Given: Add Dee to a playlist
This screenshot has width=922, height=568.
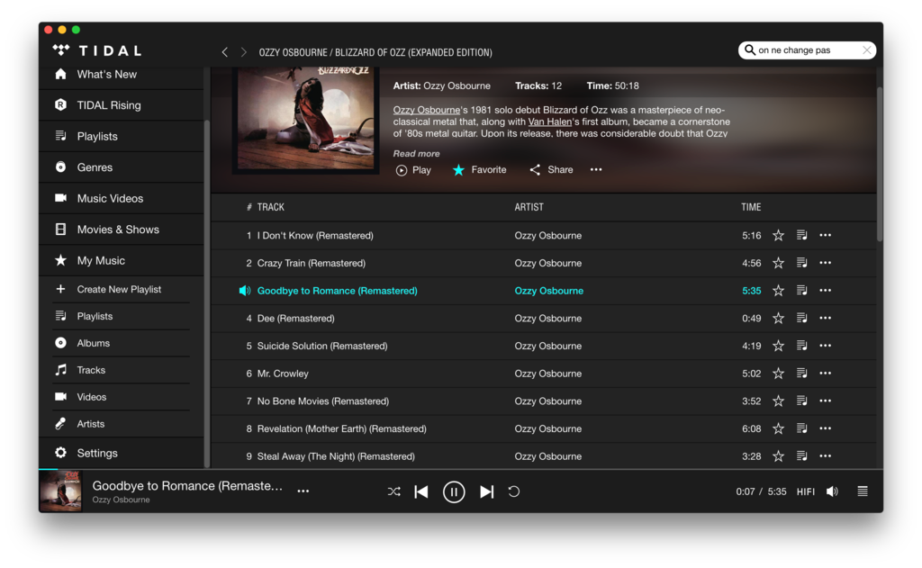Looking at the screenshot, I should (801, 319).
